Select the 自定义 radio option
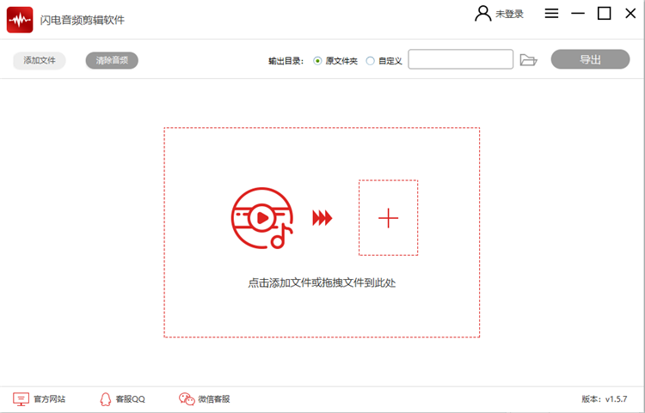 [370, 61]
